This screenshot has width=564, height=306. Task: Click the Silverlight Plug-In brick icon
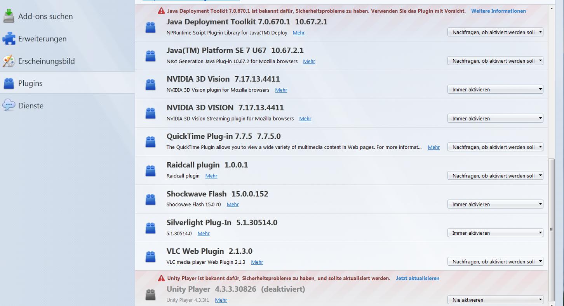click(x=150, y=228)
